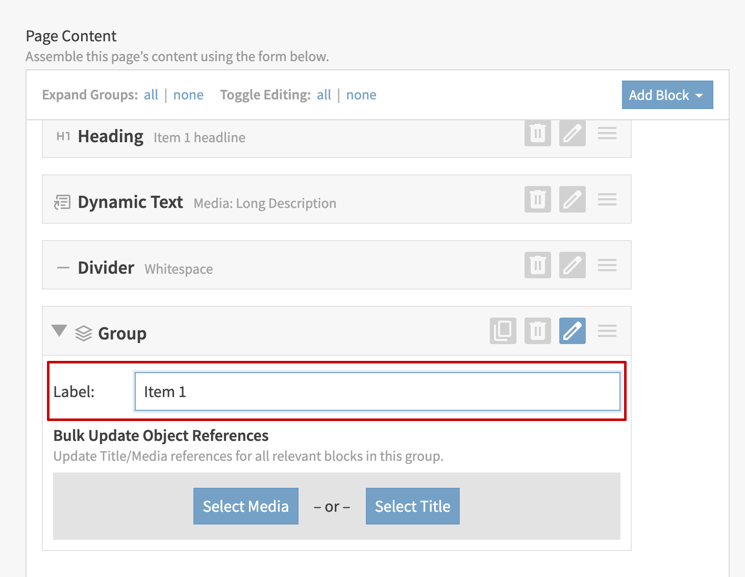Edit the Heading block with the pencil icon
This screenshot has height=577, width=745.
point(572,133)
